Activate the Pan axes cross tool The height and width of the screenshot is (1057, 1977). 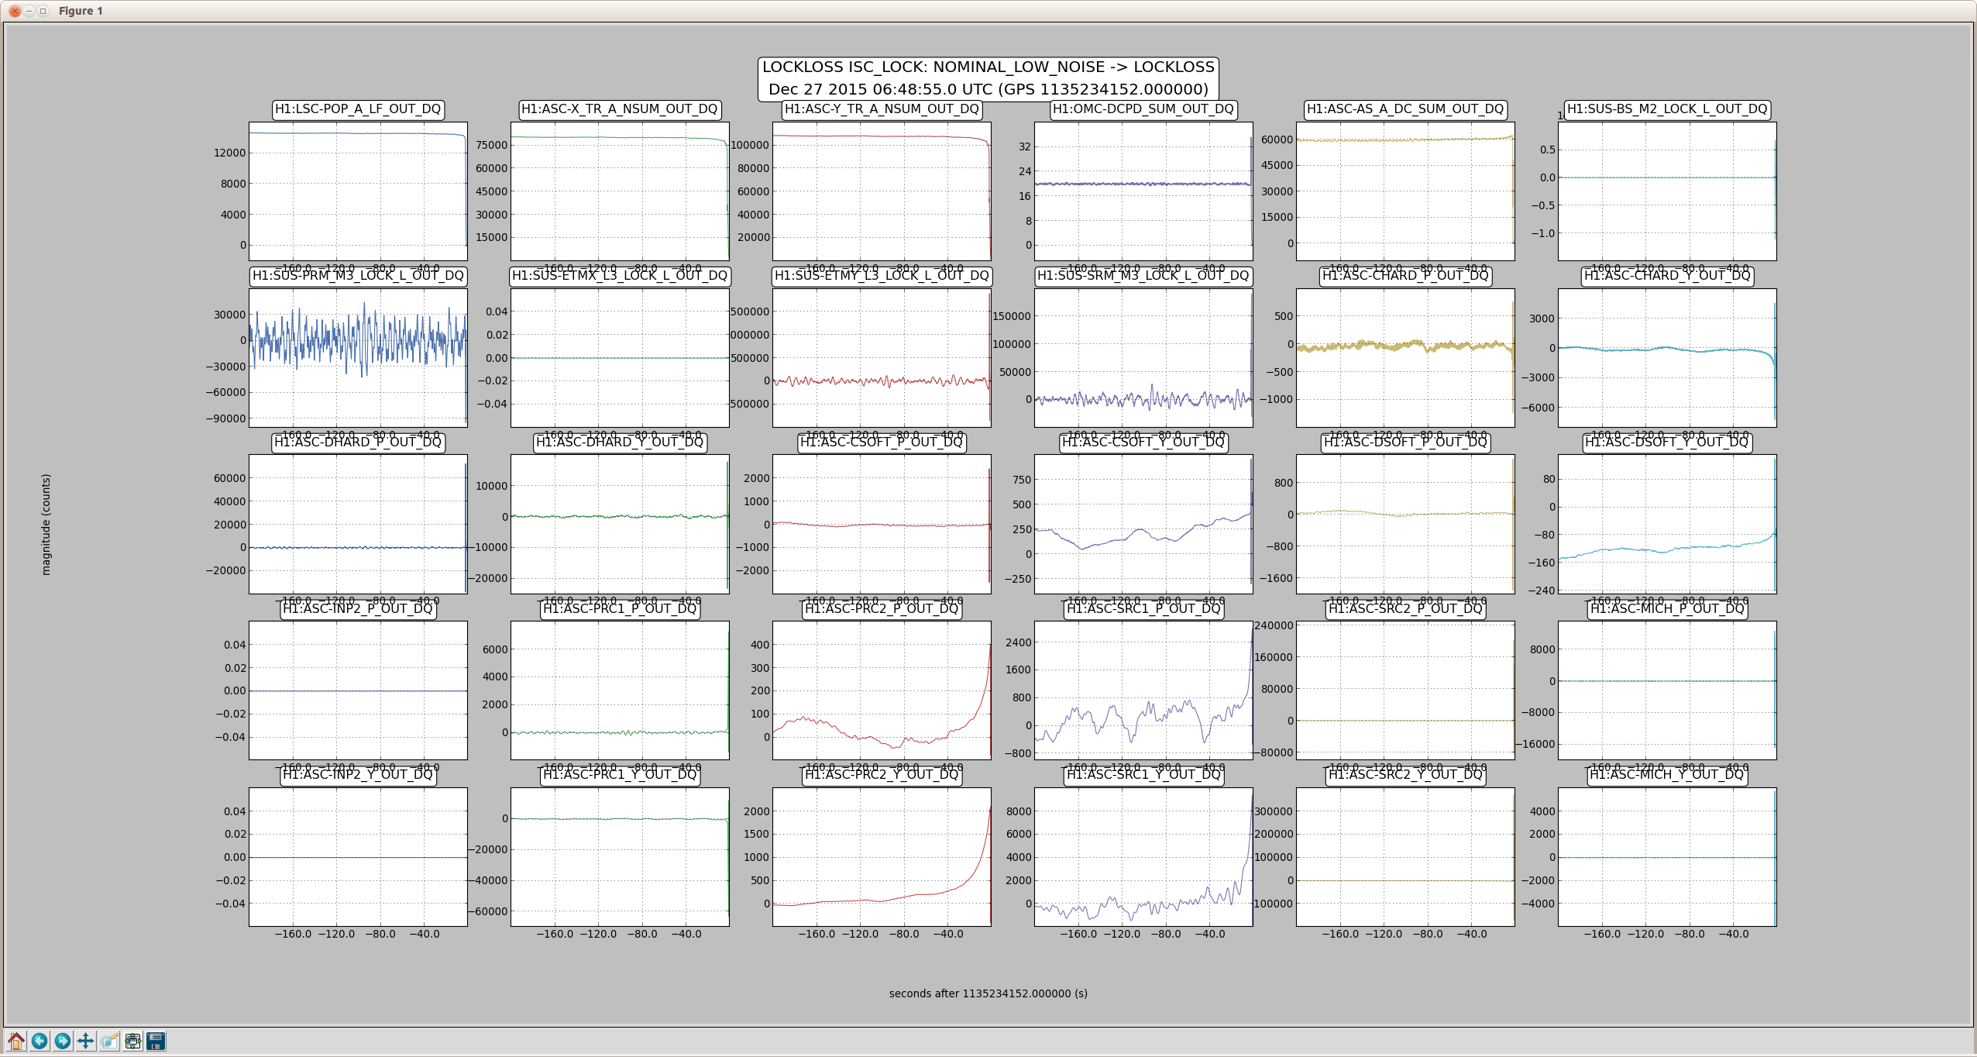point(86,1041)
